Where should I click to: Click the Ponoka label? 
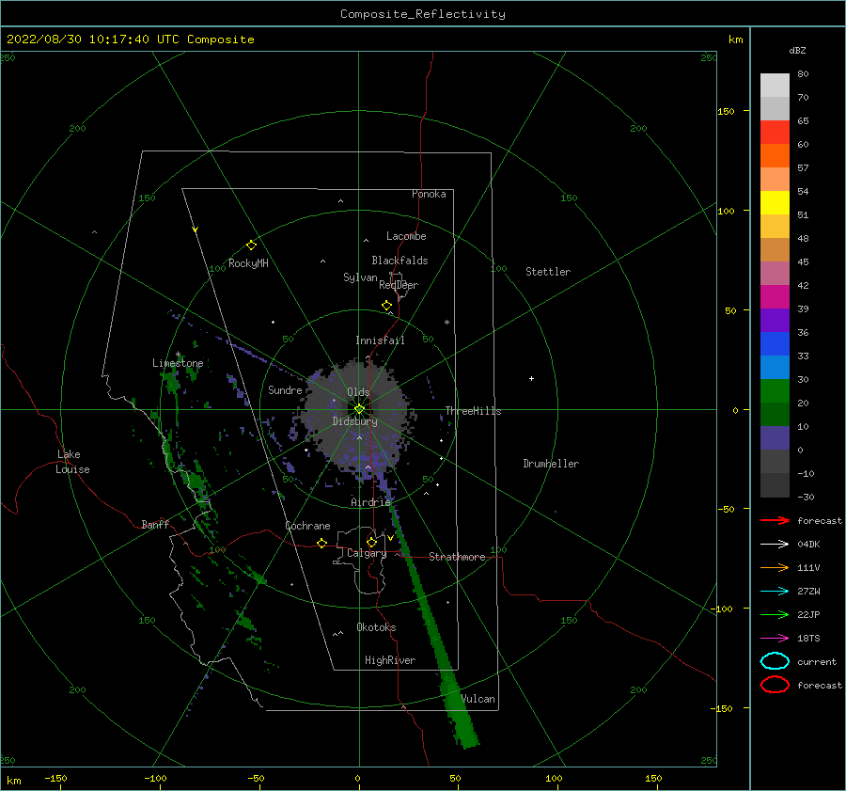point(429,194)
